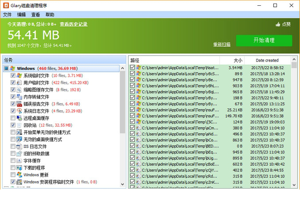
Task: Click file icon of the 380 B entry
Action: coord(139,128)
